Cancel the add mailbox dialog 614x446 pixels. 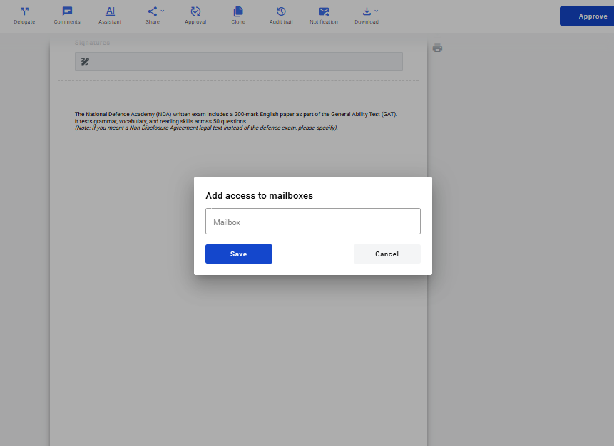(x=387, y=254)
